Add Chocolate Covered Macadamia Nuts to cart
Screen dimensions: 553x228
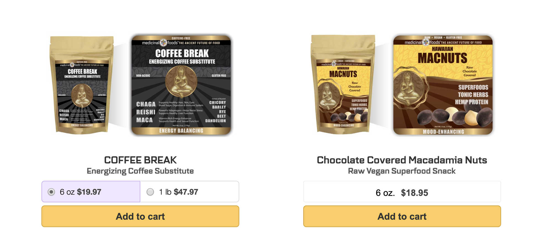tap(402, 216)
